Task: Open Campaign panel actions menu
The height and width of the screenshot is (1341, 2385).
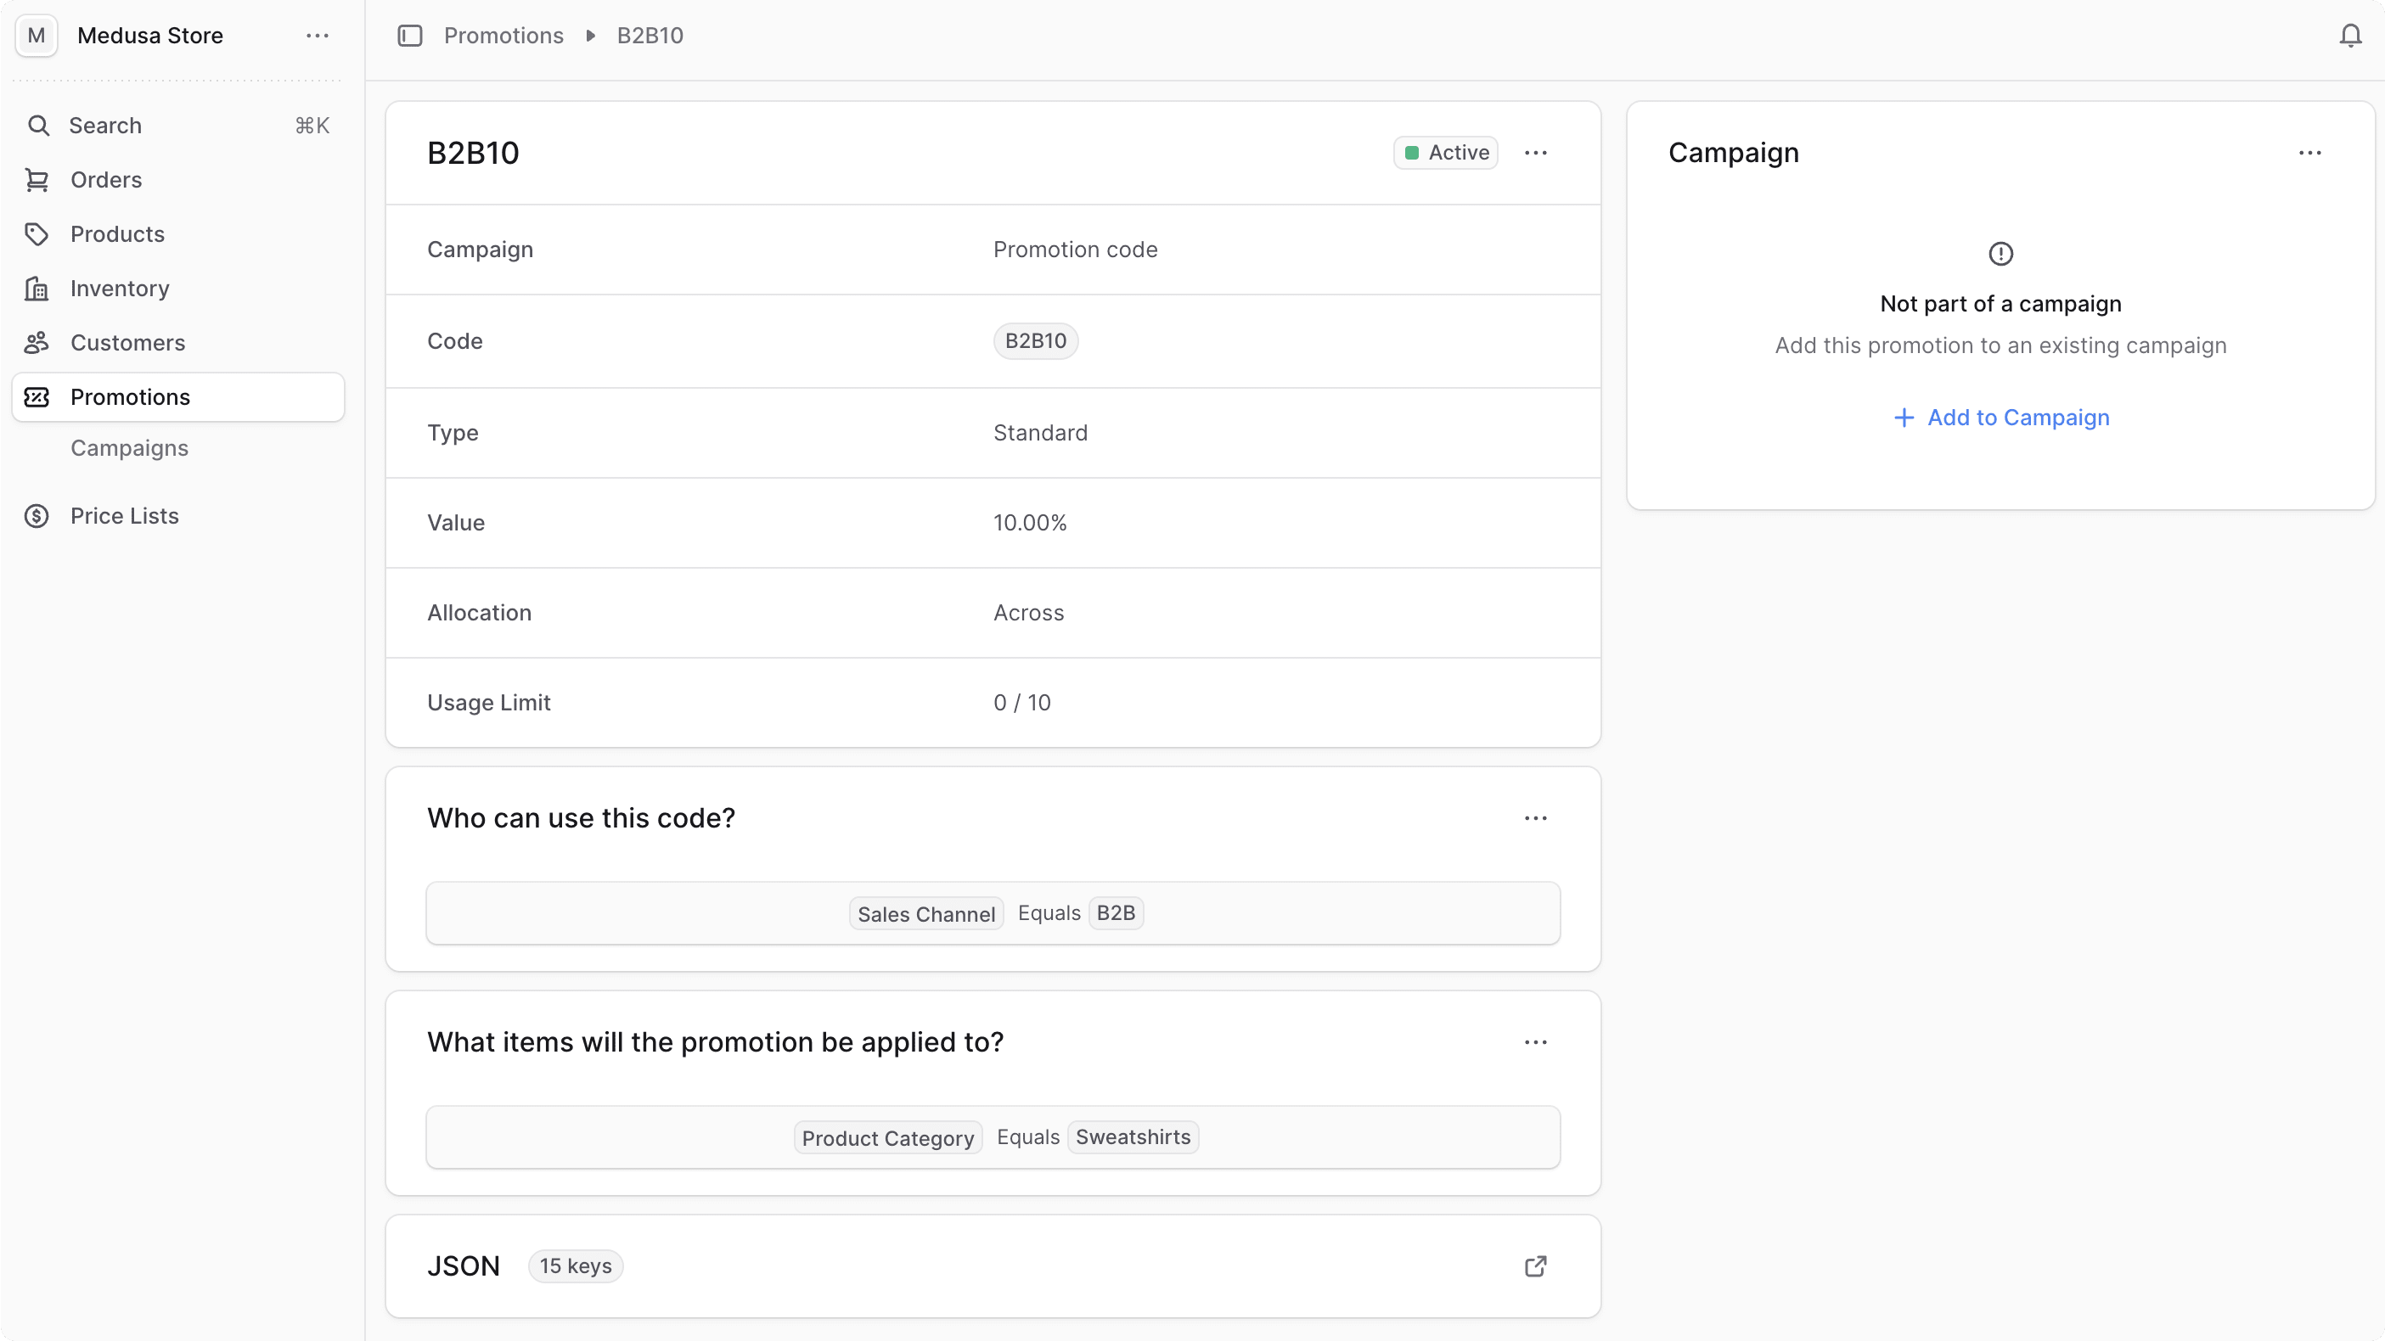Action: click(2309, 153)
